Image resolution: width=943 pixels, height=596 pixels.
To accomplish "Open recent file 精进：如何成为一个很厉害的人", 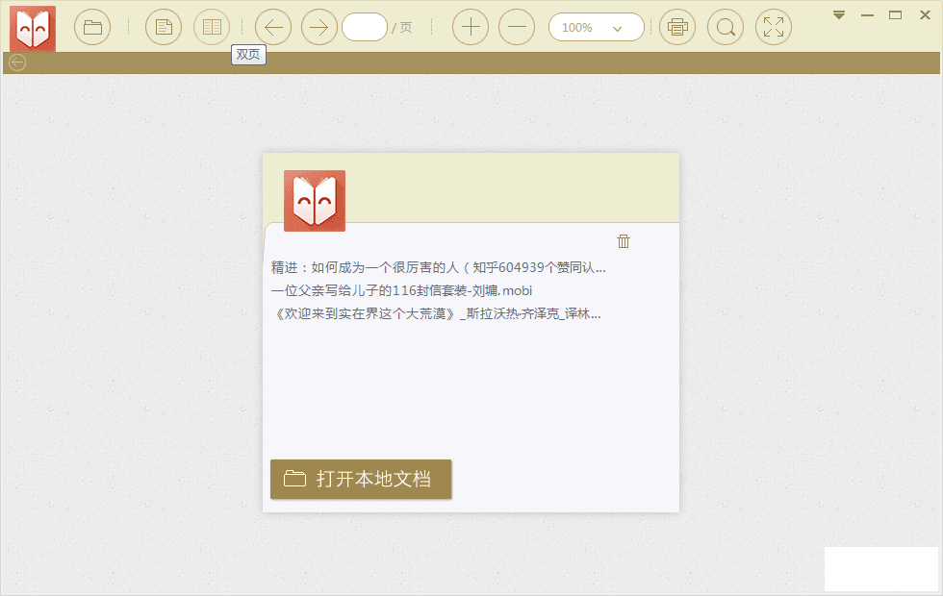I will (438, 267).
